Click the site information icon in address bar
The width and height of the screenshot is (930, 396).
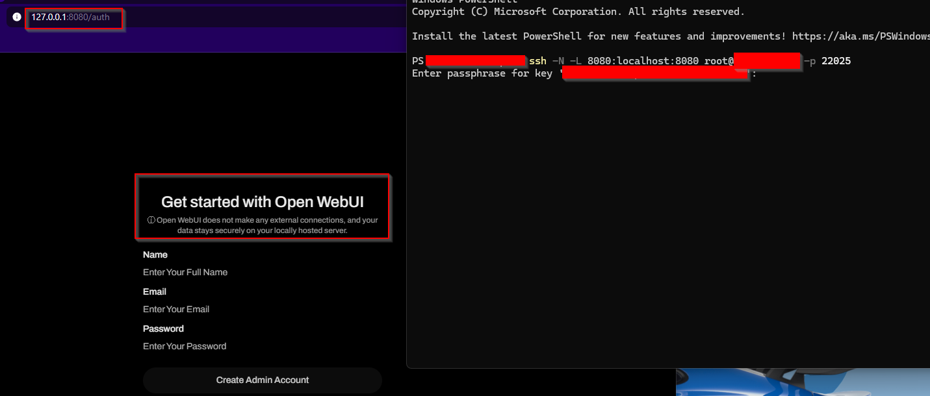pyautogui.click(x=17, y=18)
